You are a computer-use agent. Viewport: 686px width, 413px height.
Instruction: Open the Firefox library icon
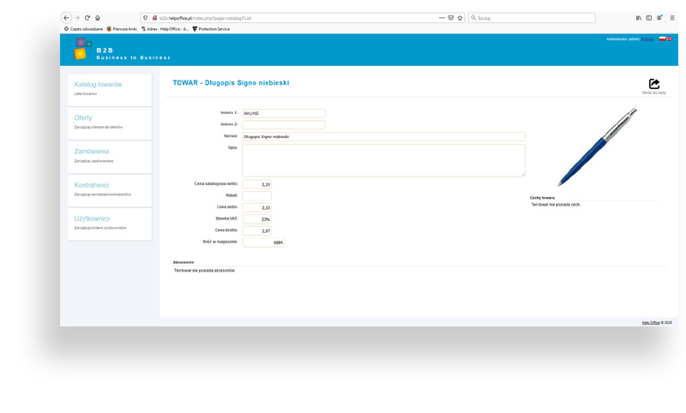[x=639, y=18]
